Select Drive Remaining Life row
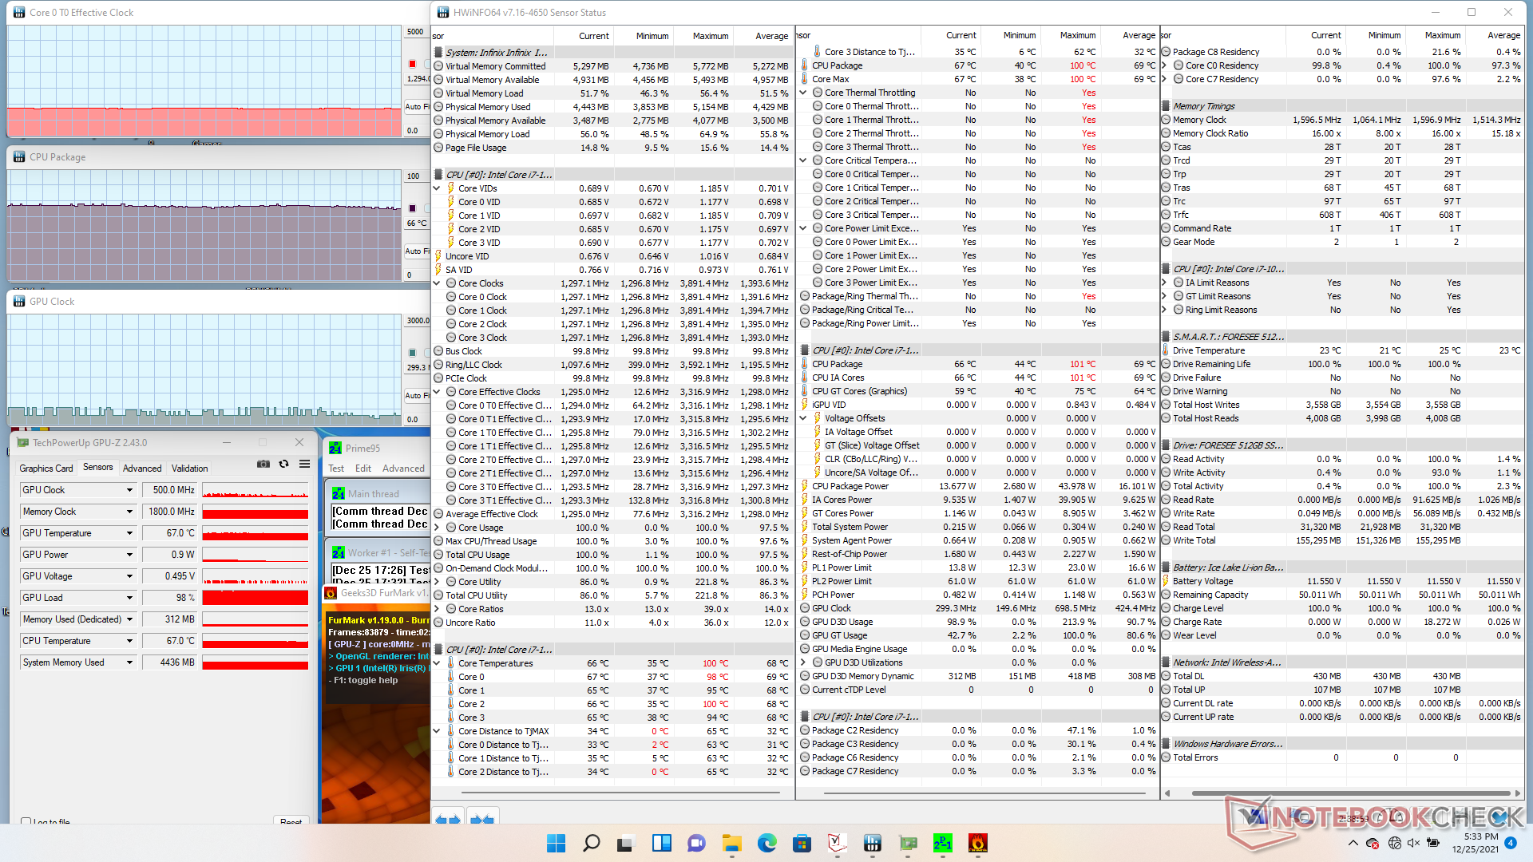1533x862 pixels. [1343, 364]
